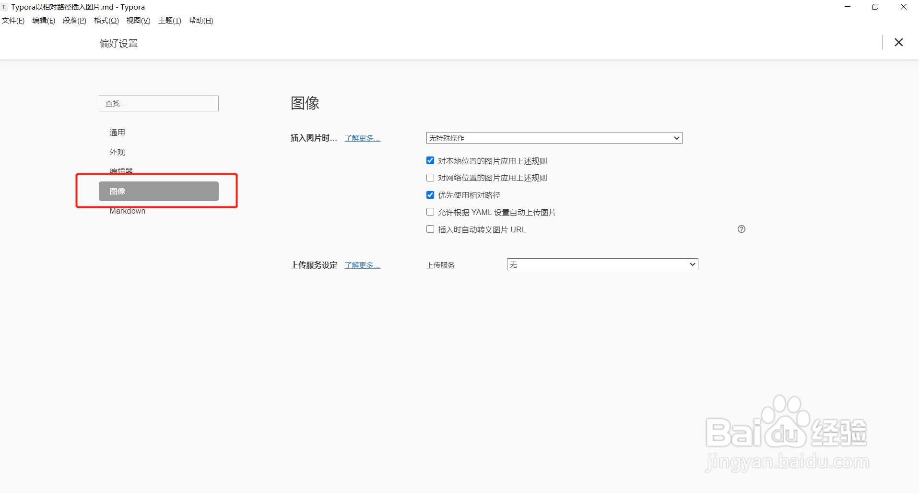This screenshot has height=493, width=919.
Task: Select the 外观 settings category
Action: pyautogui.click(x=159, y=152)
